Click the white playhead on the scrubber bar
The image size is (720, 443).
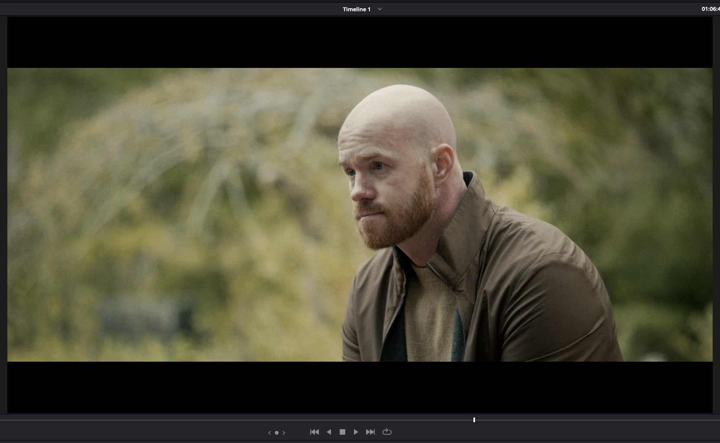tap(474, 420)
